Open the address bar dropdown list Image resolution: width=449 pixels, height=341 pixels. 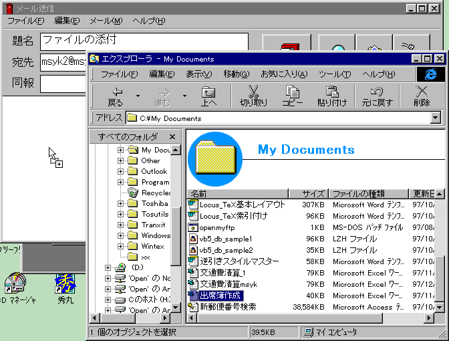(436, 118)
